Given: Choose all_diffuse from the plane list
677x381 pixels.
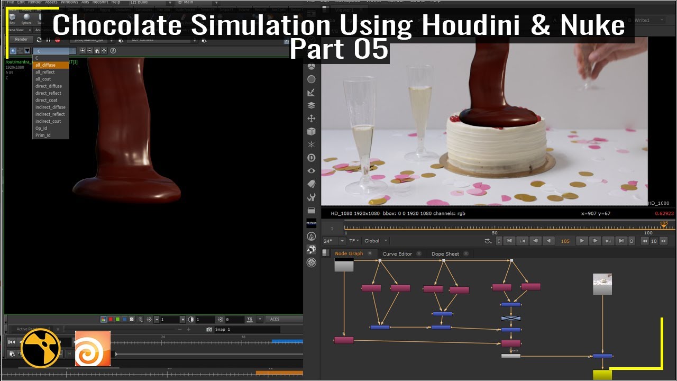Looking at the screenshot, I should pos(51,65).
